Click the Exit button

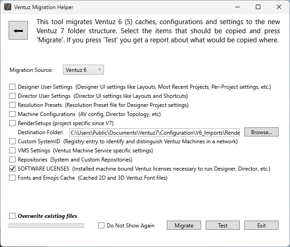click(261, 226)
